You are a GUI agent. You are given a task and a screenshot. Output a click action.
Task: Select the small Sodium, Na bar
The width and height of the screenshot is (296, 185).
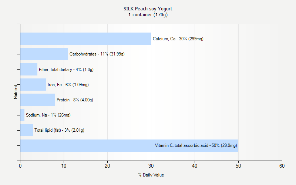point(23,115)
